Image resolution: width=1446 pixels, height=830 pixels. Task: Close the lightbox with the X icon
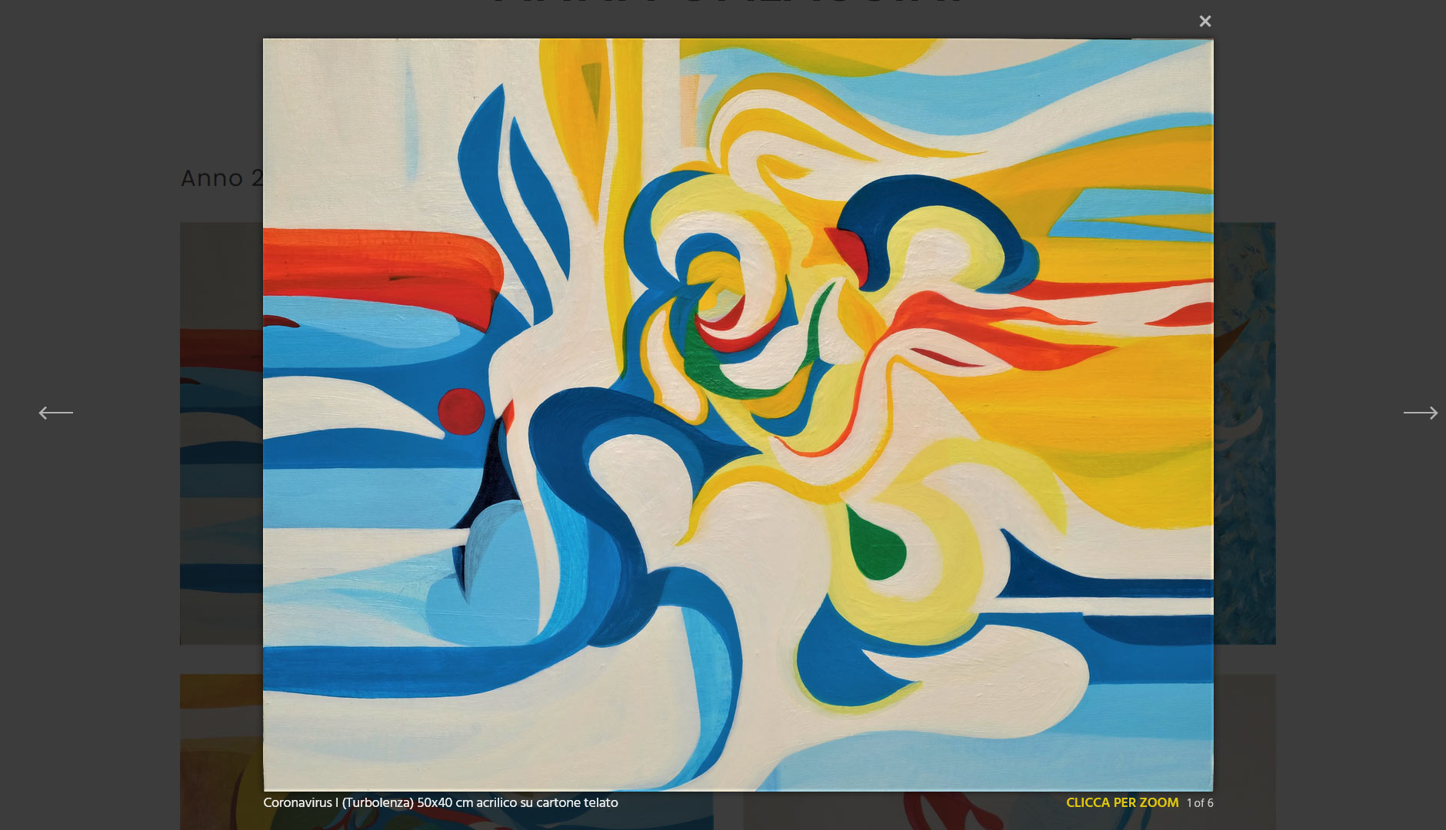[1205, 22]
